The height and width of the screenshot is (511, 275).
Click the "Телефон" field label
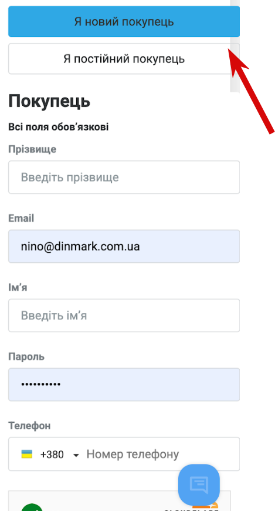coord(29,426)
